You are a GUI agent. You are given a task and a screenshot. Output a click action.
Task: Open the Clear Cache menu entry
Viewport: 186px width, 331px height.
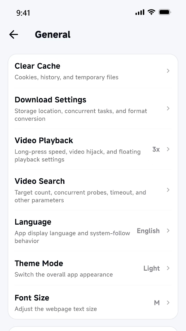pyautogui.click(x=93, y=71)
